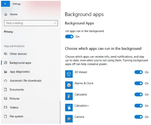
Task: Turn off Camera background toggle
Action: [139, 117]
